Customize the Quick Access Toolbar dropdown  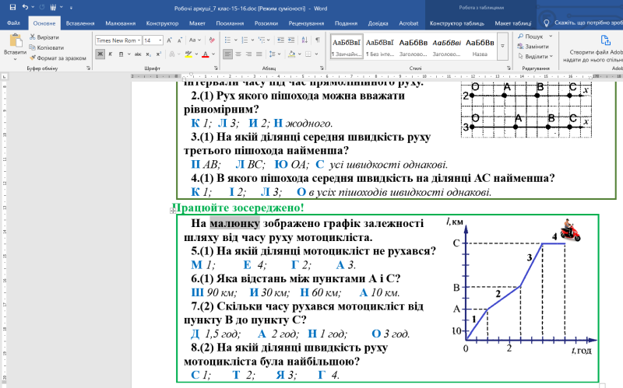tap(71, 7)
